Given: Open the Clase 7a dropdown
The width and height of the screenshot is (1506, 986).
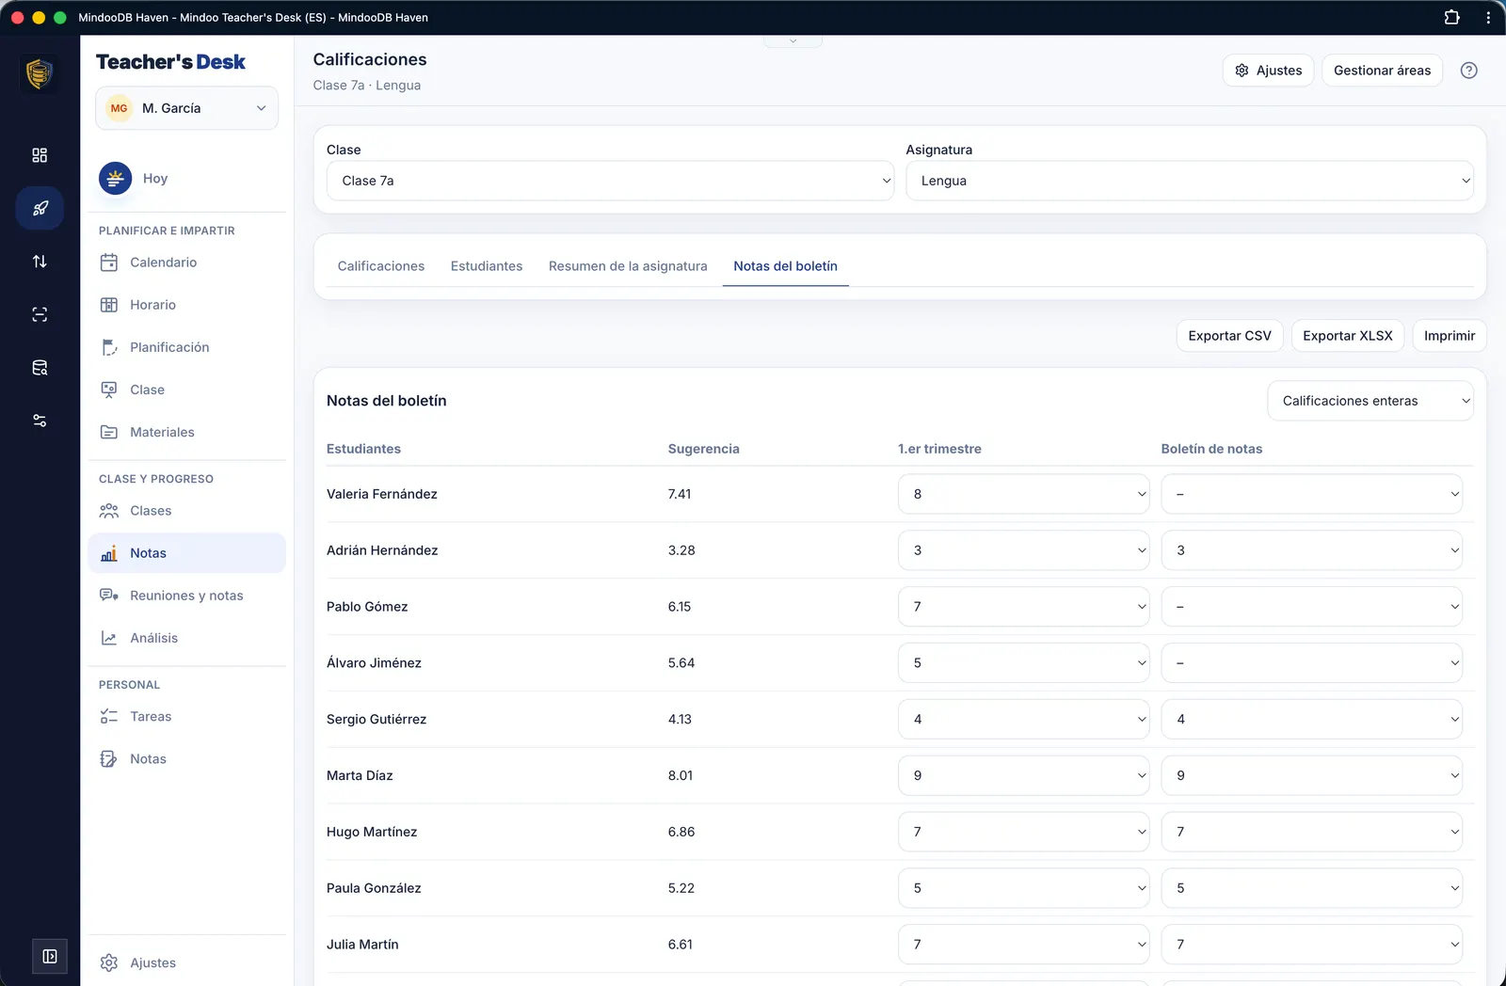Looking at the screenshot, I should (610, 181).
